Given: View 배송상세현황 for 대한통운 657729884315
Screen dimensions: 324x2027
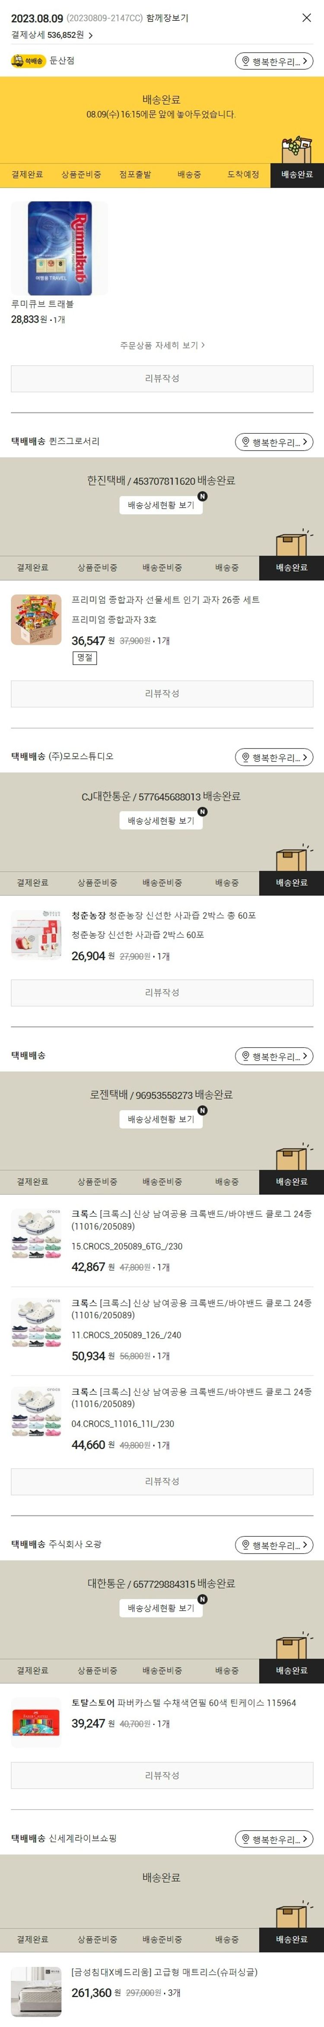Looking at the screenshot, I should tap(161, 1608).
